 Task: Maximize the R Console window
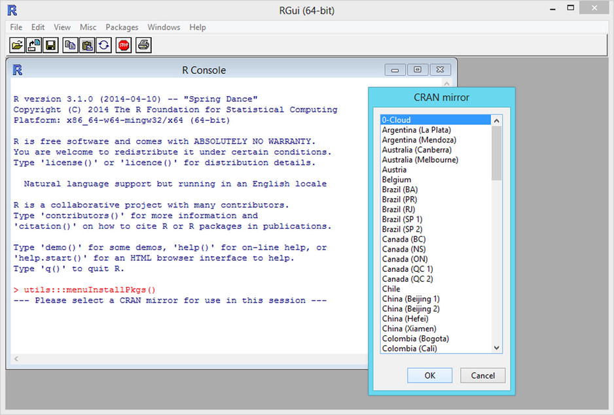(418, 70)
